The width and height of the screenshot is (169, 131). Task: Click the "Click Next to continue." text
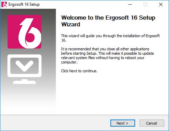pos(79,71)
